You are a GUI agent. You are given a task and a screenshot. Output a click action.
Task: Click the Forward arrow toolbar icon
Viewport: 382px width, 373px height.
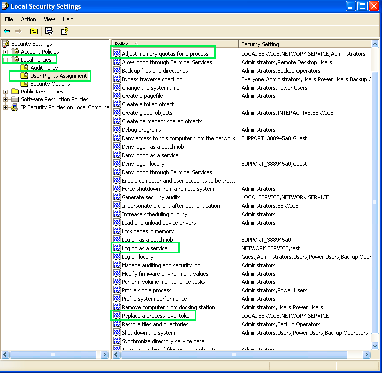(18, 31)
